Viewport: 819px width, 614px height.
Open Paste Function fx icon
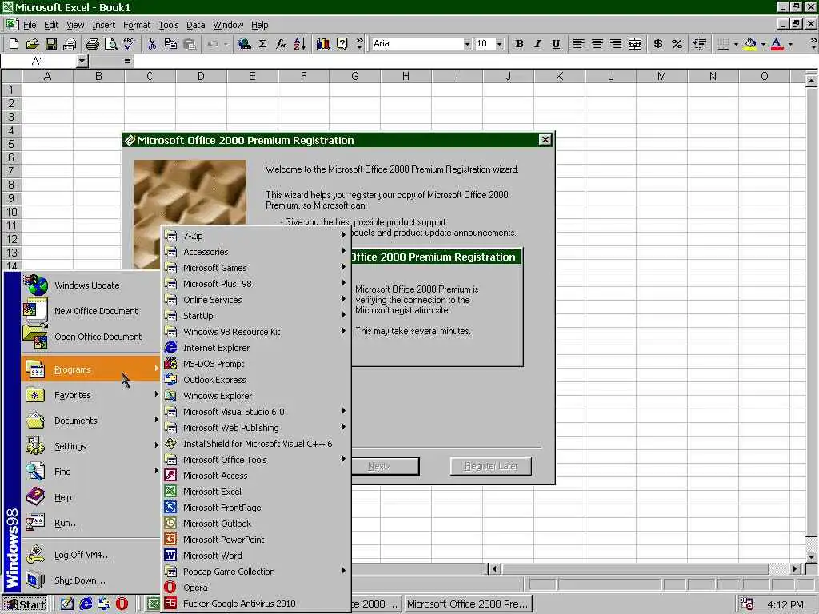(x=281, y=44)
